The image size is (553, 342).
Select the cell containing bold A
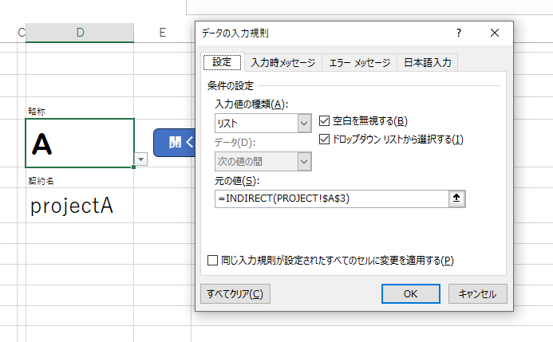point(80,143)
